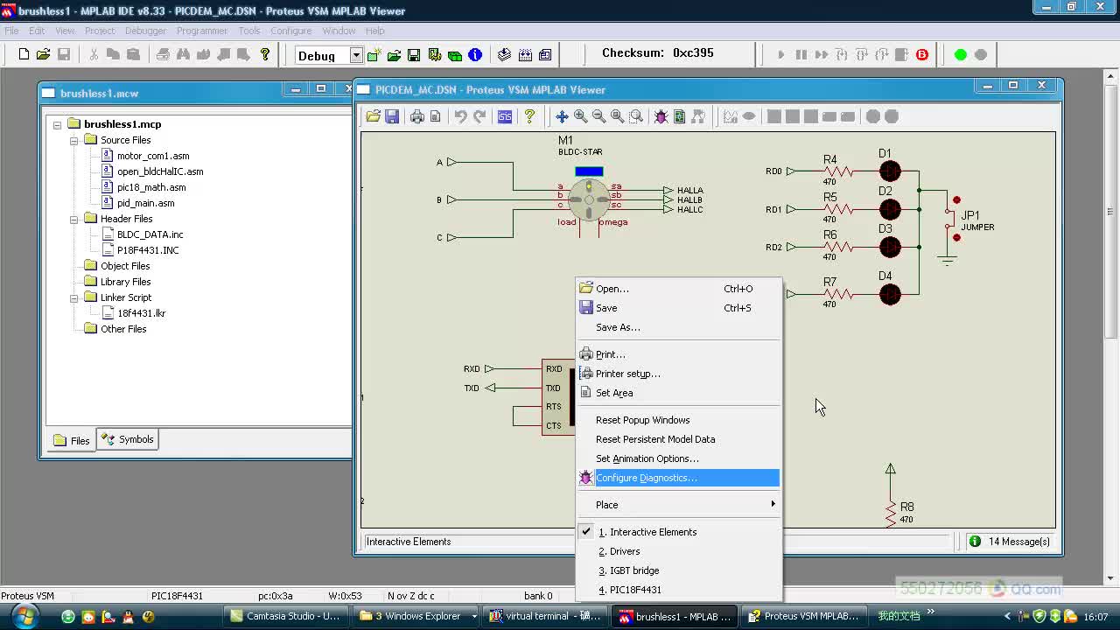Select 18f4431.lkr linker script
Image resolution: width=1120 pixels, height=630 pixels.
click(x=142, y=313)
